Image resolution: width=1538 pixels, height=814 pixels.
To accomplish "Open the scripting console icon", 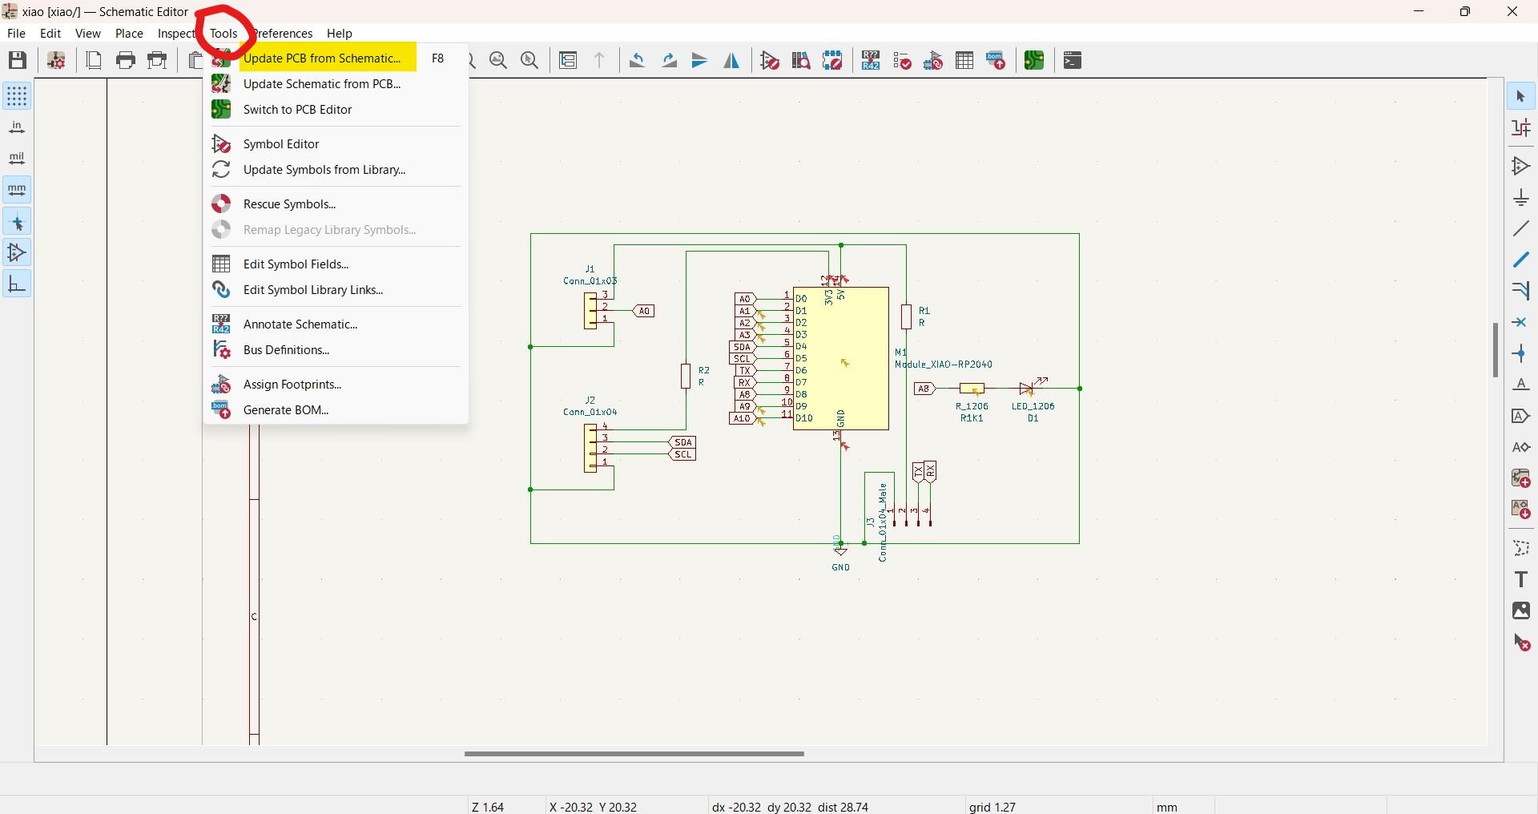I will coord(1074,61).
